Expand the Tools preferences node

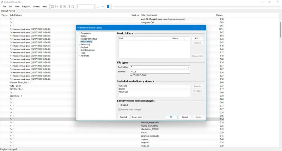79,53
